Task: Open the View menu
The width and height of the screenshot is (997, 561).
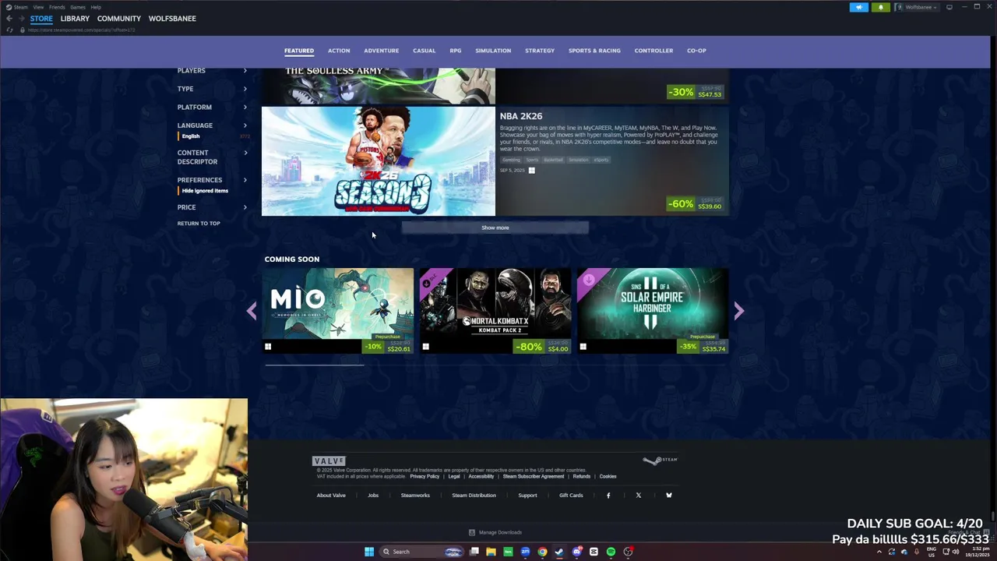Action: coord(38,7)
